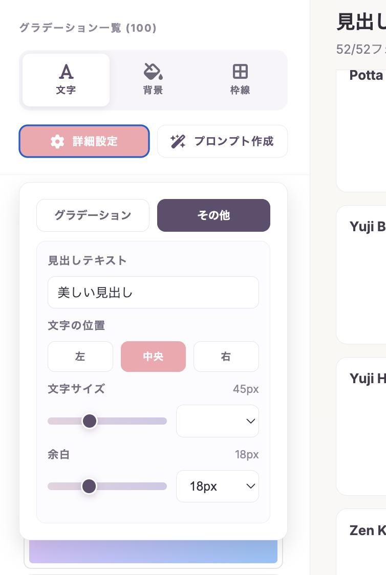Click the 見出しテキスト input field
This screenshot has width=386, height=575.
[x=153, y=293]
